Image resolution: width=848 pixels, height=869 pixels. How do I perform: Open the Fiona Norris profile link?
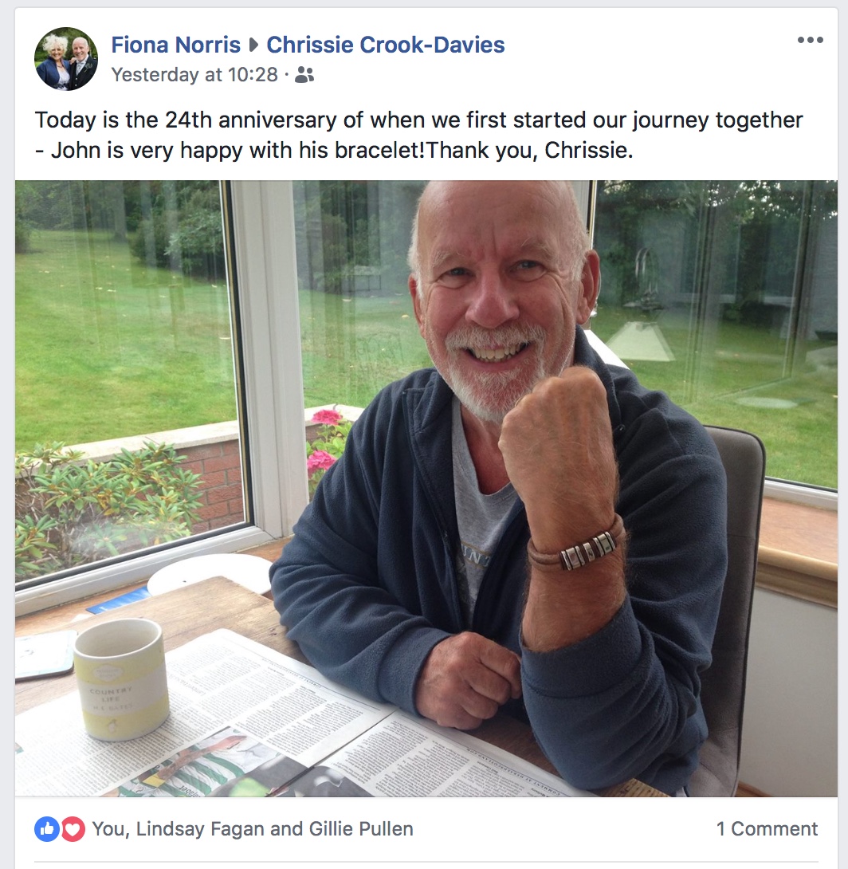[x=175, y=45]
